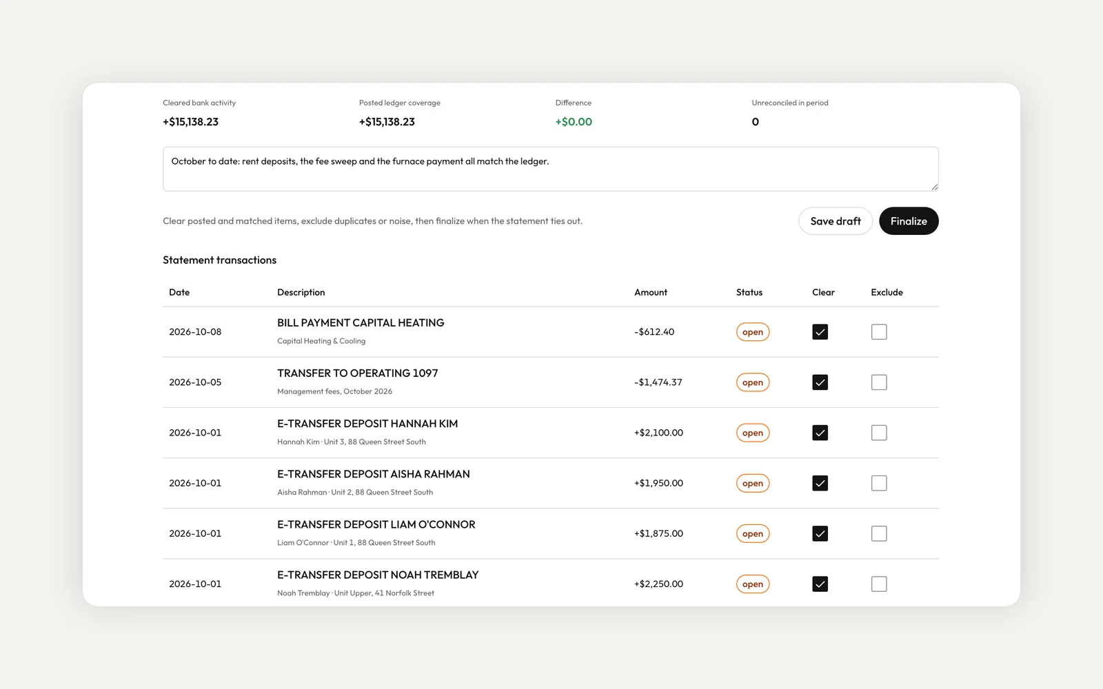Uncheck Clear for Liam O'Connor deposit
The image size is (1103, 689).
(x=820, y=533)
